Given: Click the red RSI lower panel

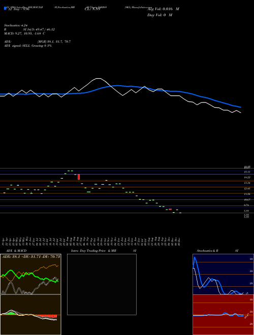Looking at the screenshot, I should tap(223, 315).
